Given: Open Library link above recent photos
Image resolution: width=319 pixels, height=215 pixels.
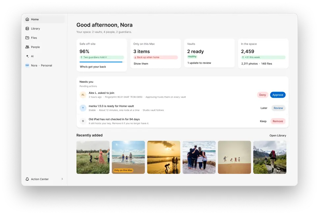Looking at the screenshot, I should [x=278, y=136].
